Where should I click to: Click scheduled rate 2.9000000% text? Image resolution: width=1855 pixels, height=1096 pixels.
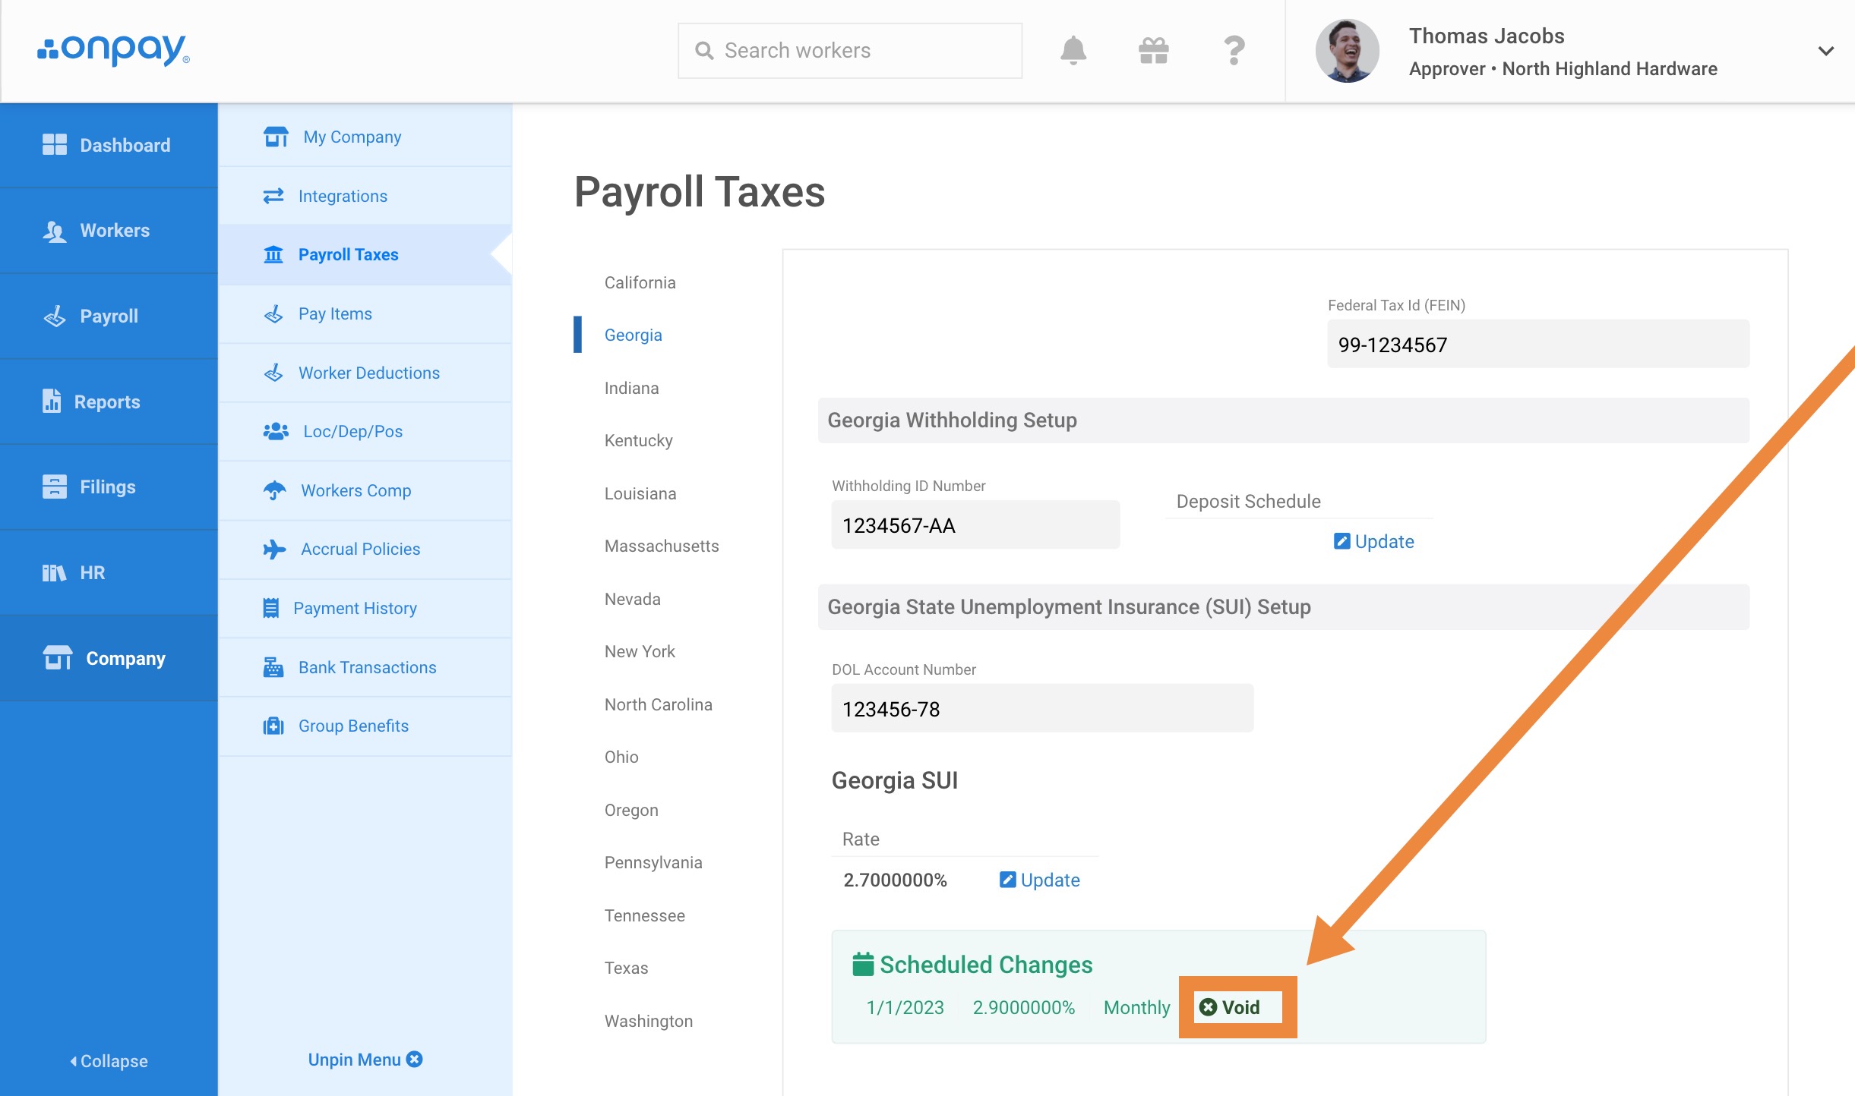pos(1023,1007)
